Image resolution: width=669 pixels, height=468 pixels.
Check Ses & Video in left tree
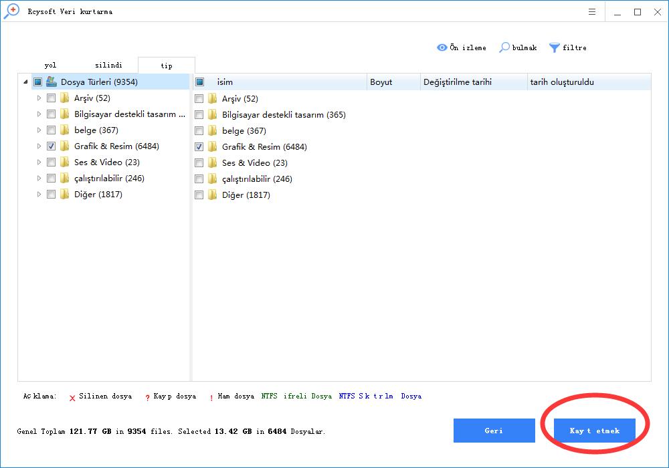point(52,162)
